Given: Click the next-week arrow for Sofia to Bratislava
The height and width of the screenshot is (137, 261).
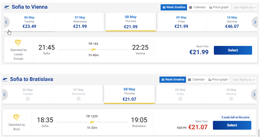Looking at the screenshot, I should 254,95.
